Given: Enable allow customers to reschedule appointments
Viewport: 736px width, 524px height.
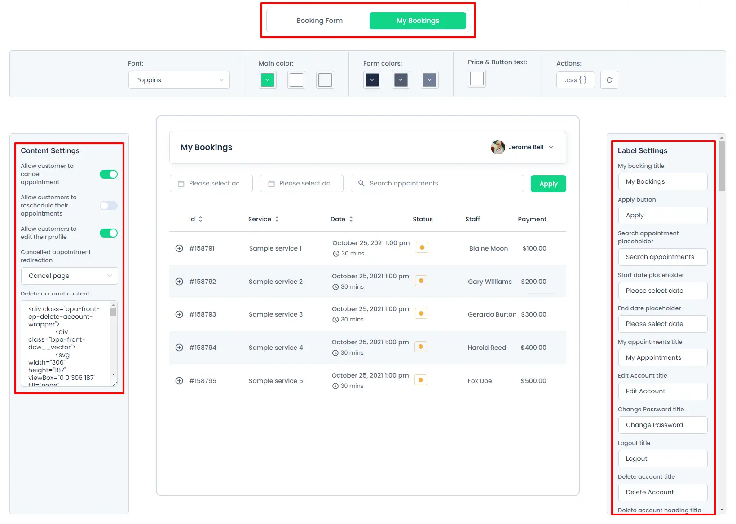Looking at the screenshot, I should [108, 206].
